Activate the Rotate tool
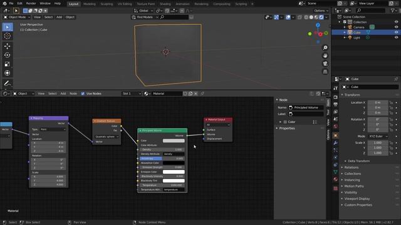401x225 pixels. pos(8,55)
